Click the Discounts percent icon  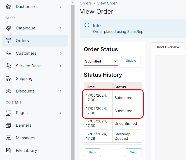tap(8, 91)
